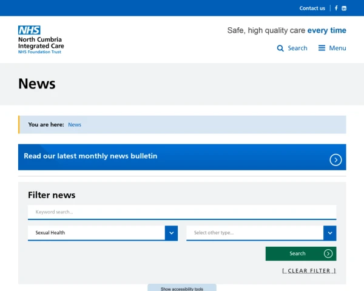Viewport: 364px width, 291px height.
Task: Click the News breadcrumb link
Action: [75, 125]
